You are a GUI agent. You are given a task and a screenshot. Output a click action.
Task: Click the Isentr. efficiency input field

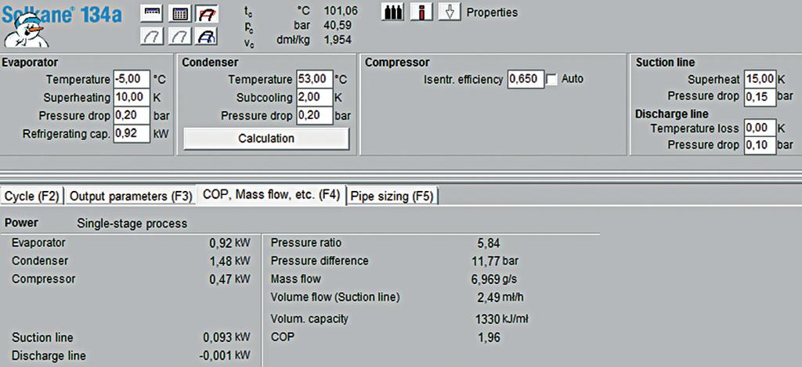click(526, 80)
